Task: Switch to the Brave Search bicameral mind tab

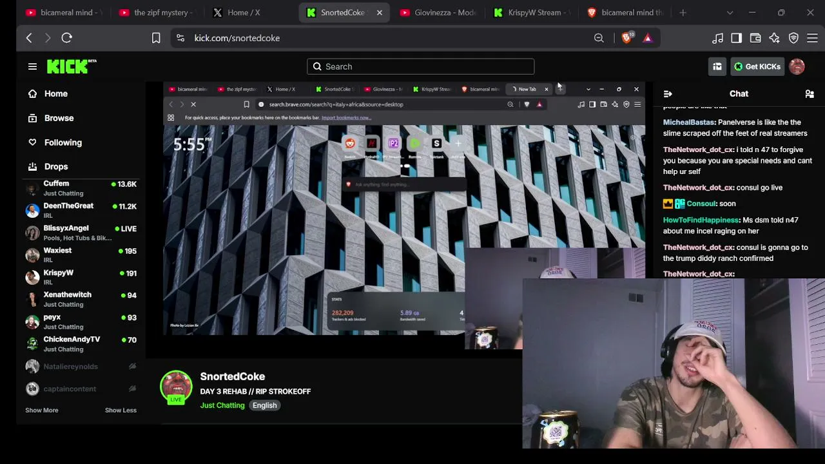Action: (624, 12)
